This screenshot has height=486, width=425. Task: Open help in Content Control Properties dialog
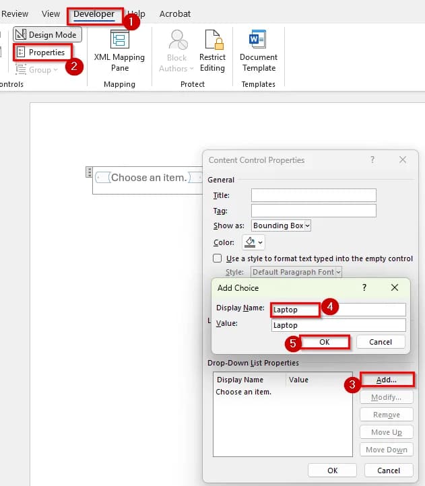(x=372, y=160)
